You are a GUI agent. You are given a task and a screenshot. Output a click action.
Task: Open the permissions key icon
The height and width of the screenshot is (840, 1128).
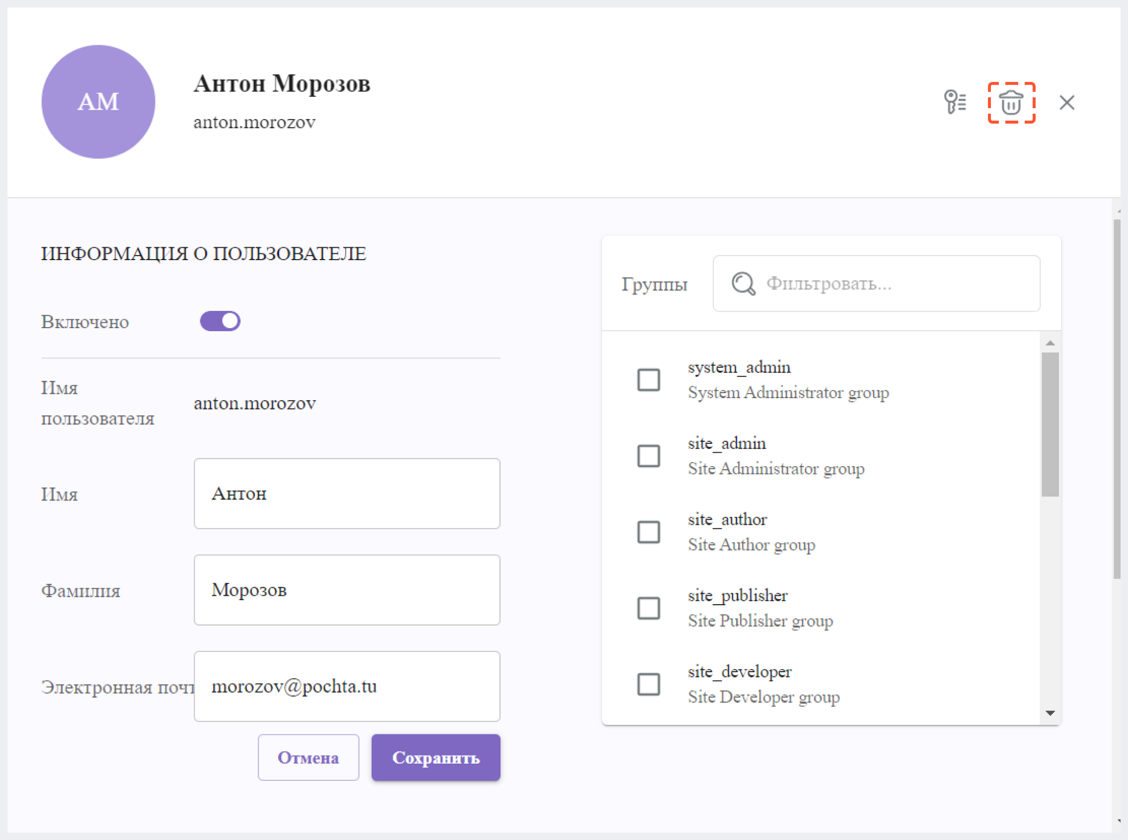click(x=955, y=102)
